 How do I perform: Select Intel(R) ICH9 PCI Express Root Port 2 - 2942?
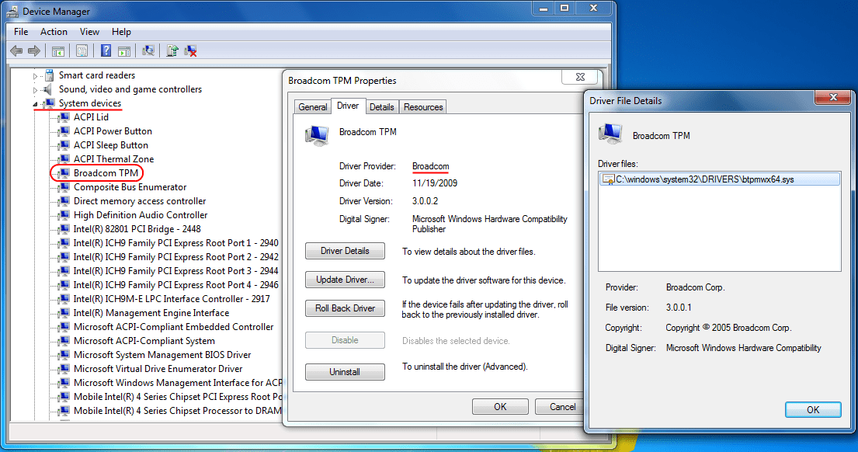[175, 257]
